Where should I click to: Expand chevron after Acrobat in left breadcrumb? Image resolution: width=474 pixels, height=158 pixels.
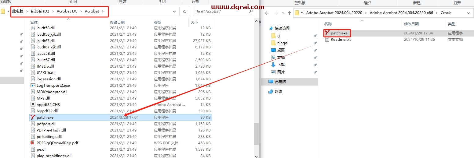click(103, 11)
